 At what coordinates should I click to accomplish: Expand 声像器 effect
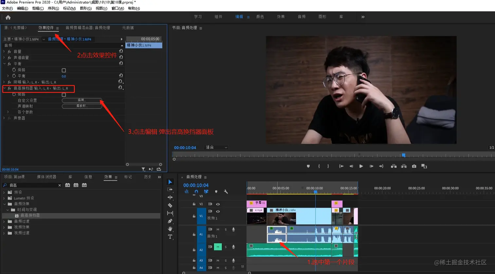[4, 118]
